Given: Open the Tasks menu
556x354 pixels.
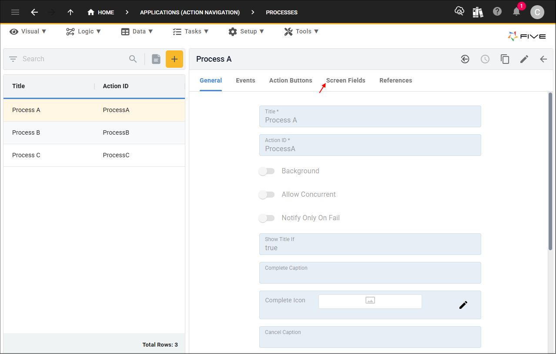Looking at the screenshot, I should pyautogui.click(x=191, y=31).
